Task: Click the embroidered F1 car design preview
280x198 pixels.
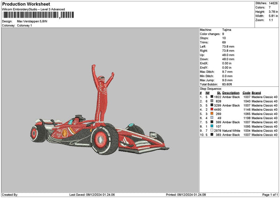Action: 100,110
